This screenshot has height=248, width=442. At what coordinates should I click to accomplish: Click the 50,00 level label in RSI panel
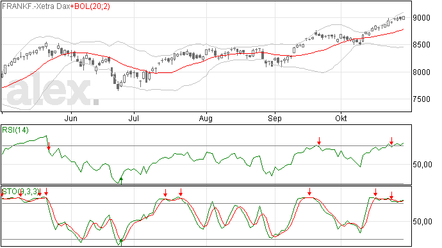tap(422, 165)
